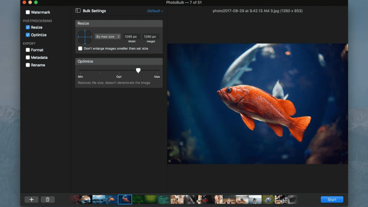
Task: Click the trash delete icon
Action: point(48,199)
